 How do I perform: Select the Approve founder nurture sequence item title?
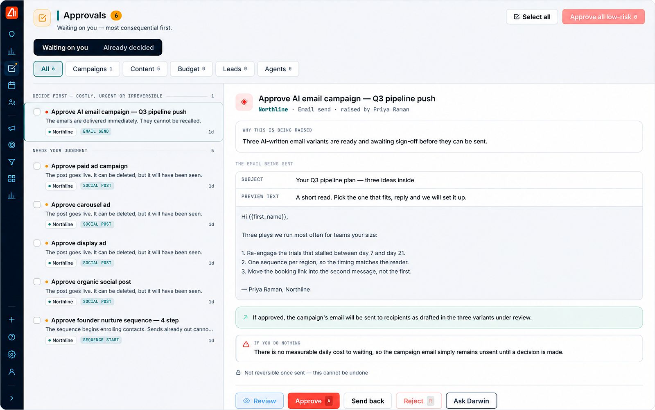115,320
